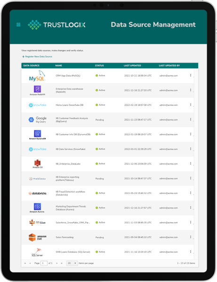Go to next page of results
Image resolution: width=217 pixels, height=282 pixels.
click(x=57, y=263)
